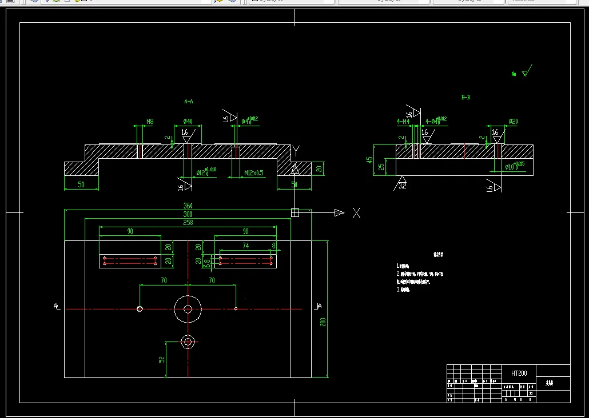Select the HT200 material text in title block
The image size is (589, 418).
coord(519,373)
